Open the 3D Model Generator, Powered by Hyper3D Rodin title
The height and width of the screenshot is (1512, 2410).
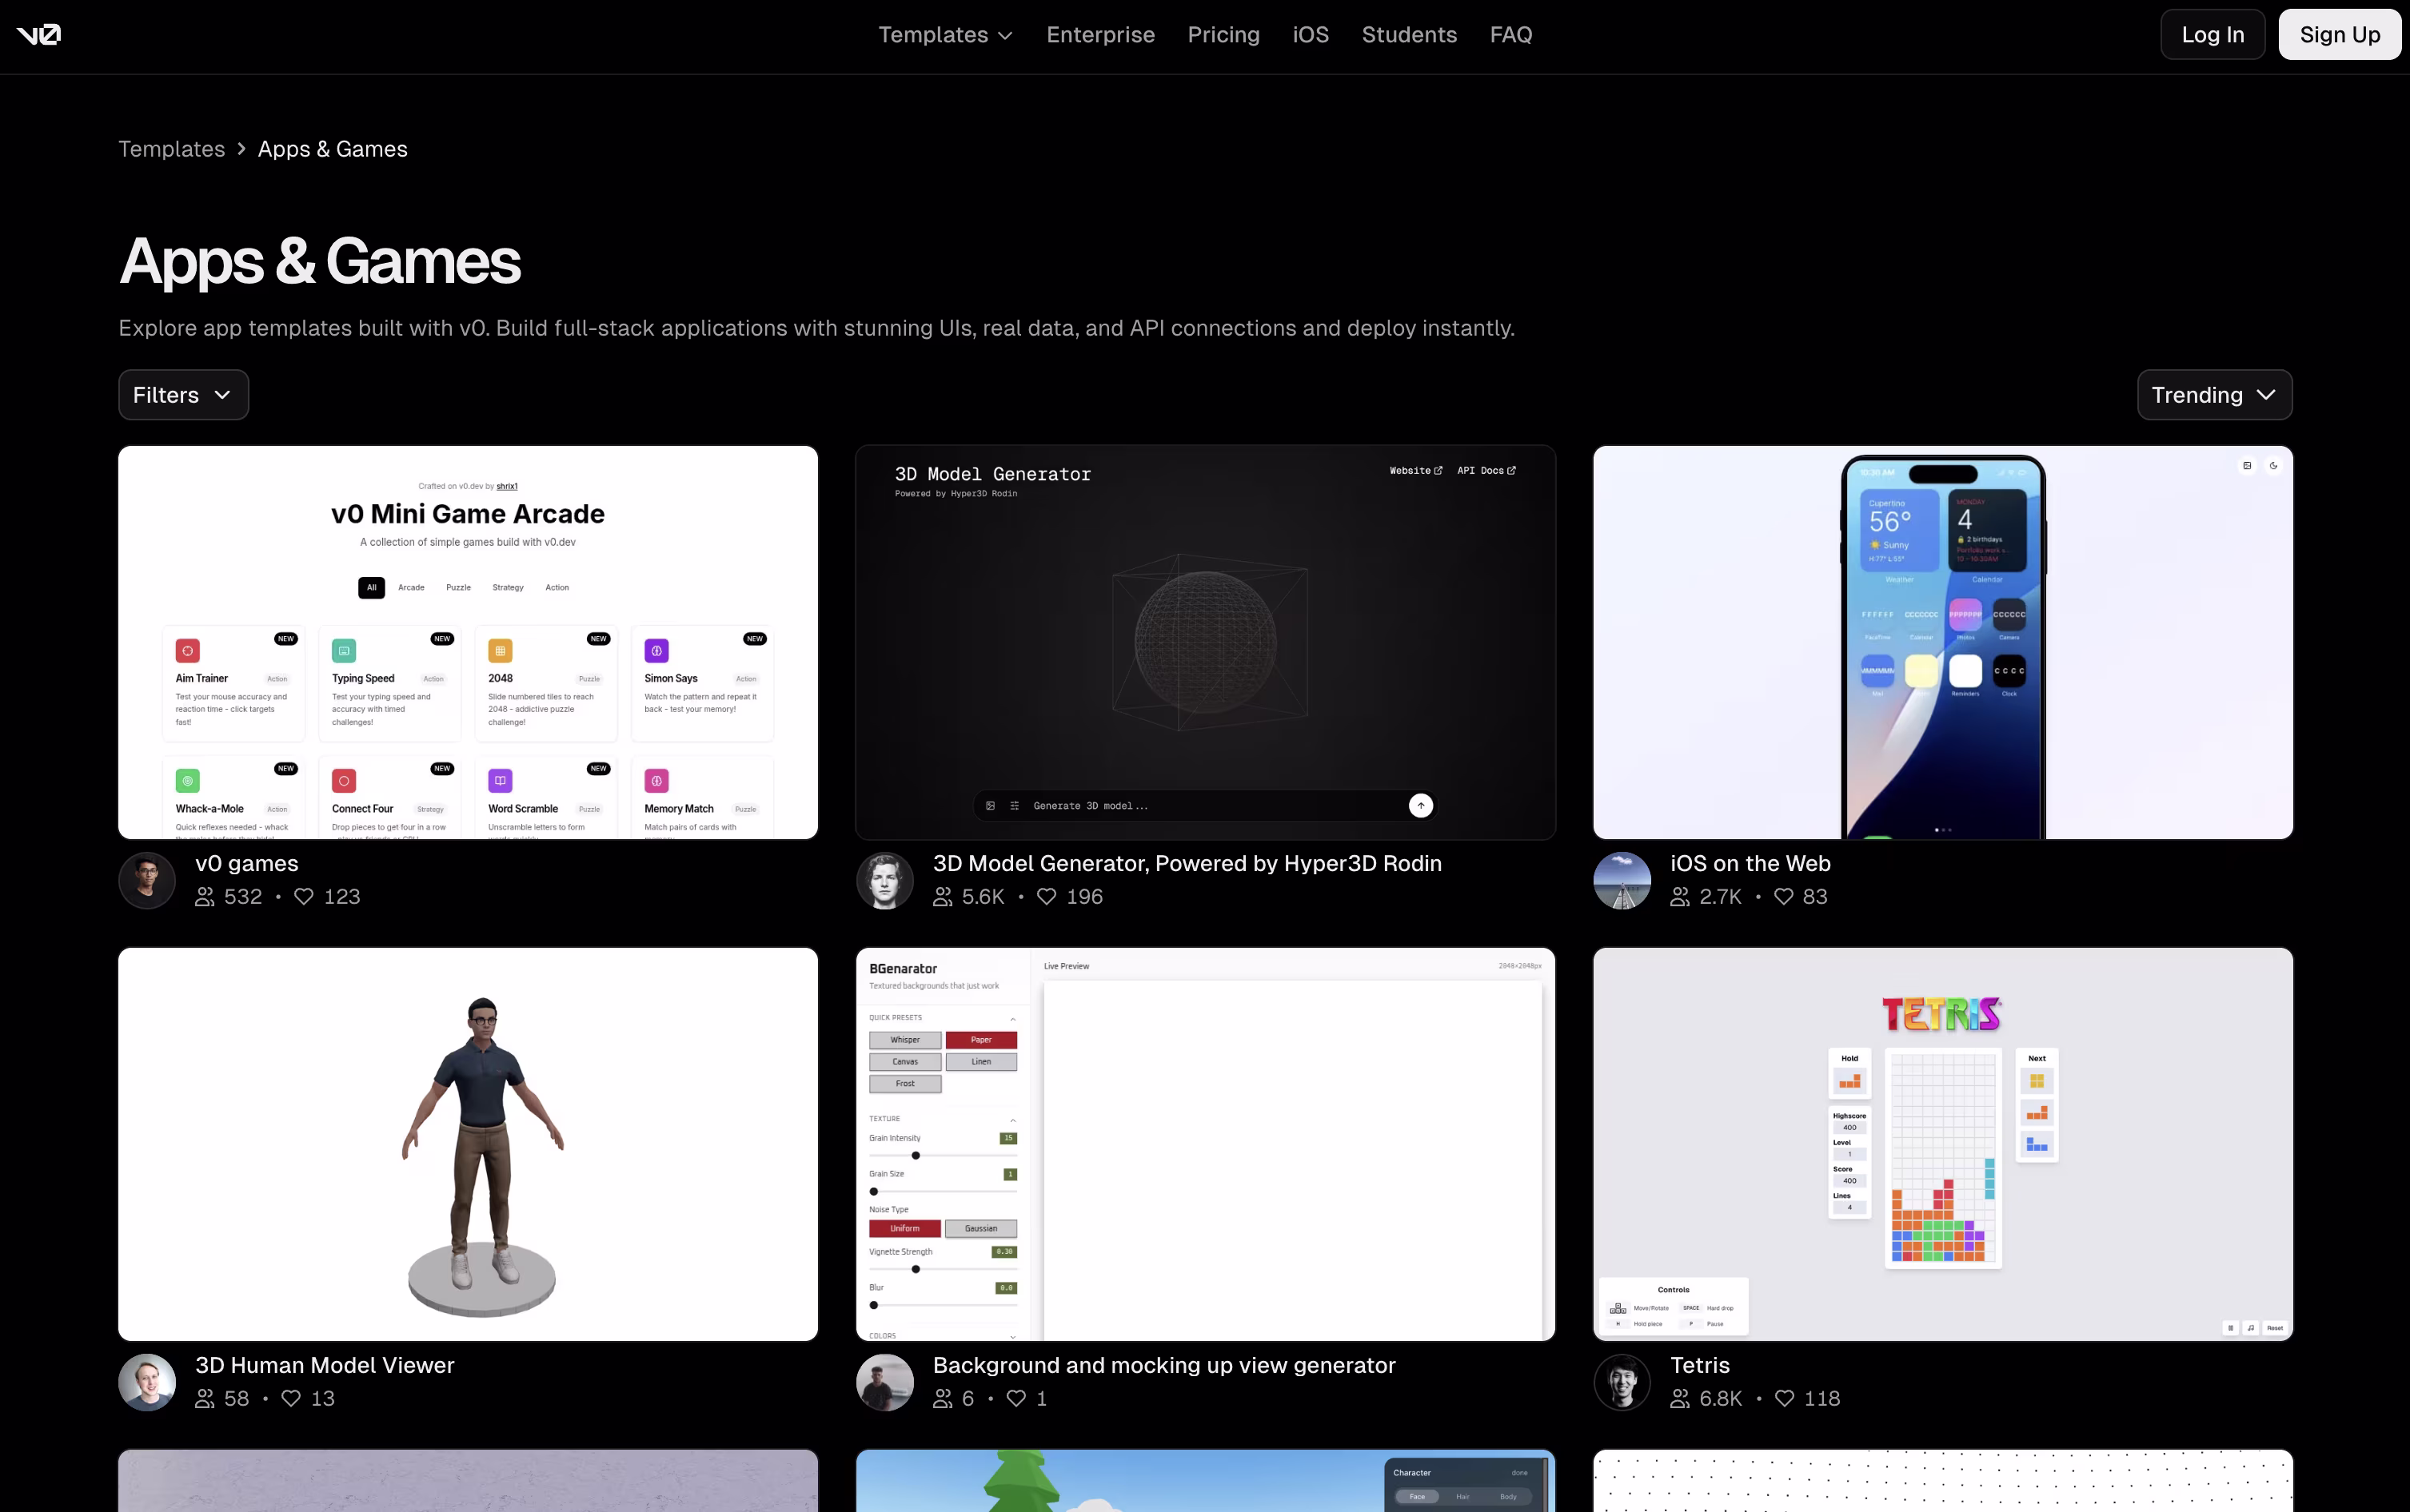(1187, 863)
